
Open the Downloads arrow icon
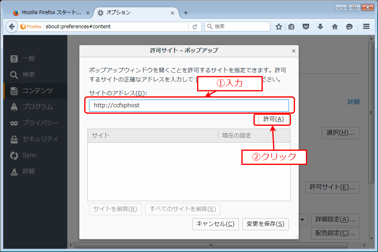click(320, 27)
